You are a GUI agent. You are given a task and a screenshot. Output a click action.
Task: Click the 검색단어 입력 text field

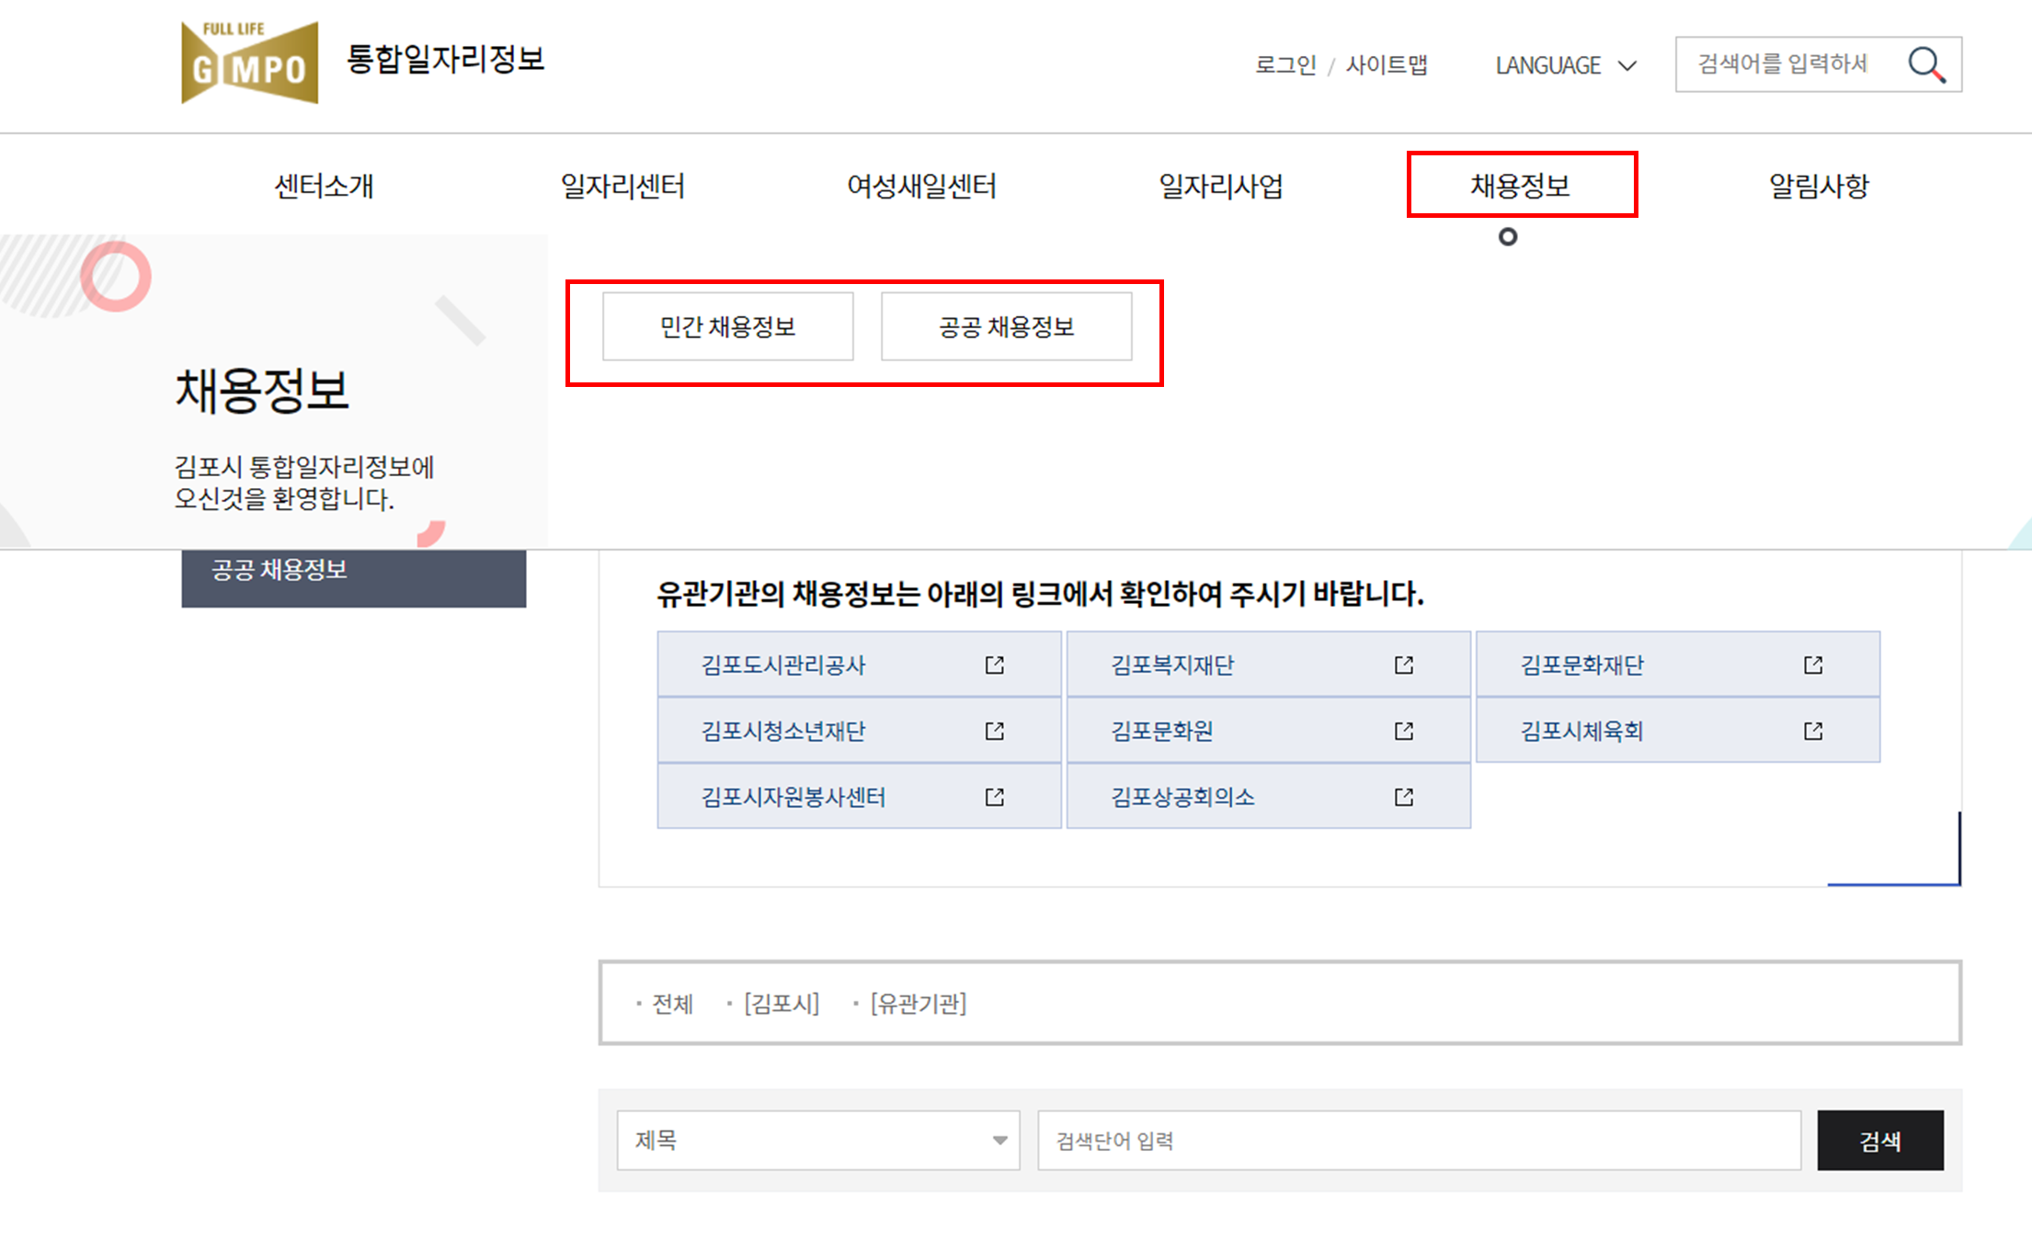pyautogui.click(x=1418, y=1141)
